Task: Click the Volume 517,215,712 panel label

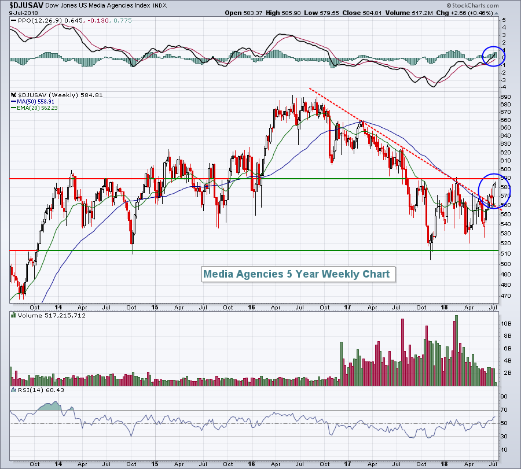Action: [52, 315]
